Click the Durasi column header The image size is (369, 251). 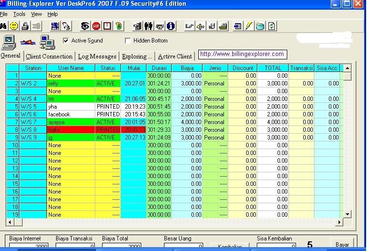pos(159,68)
